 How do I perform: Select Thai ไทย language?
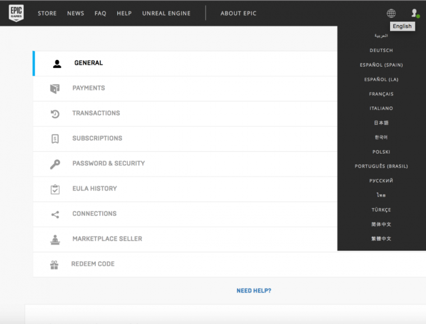[x=381, y=195]
